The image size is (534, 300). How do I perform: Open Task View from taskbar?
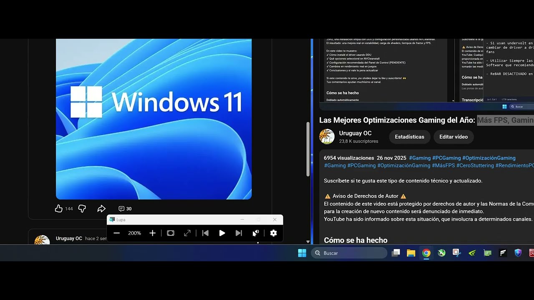pyautogui.click(x=396, y=253)
